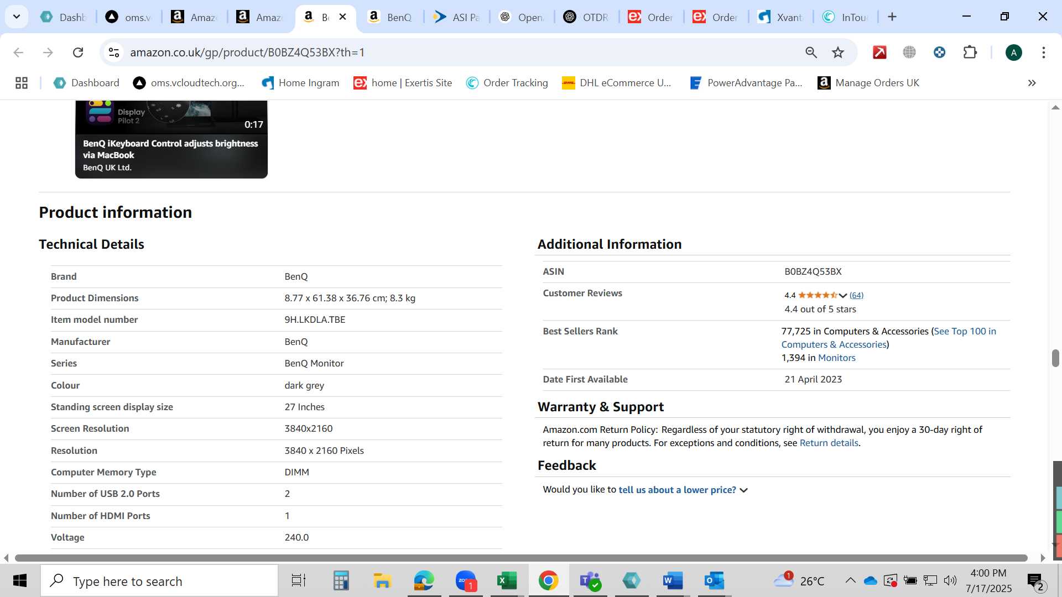This screenshot has height=597, width=1062.
Task: Open Dashboard bookmark
Action: pyautogui.click(x=86, y=83)
